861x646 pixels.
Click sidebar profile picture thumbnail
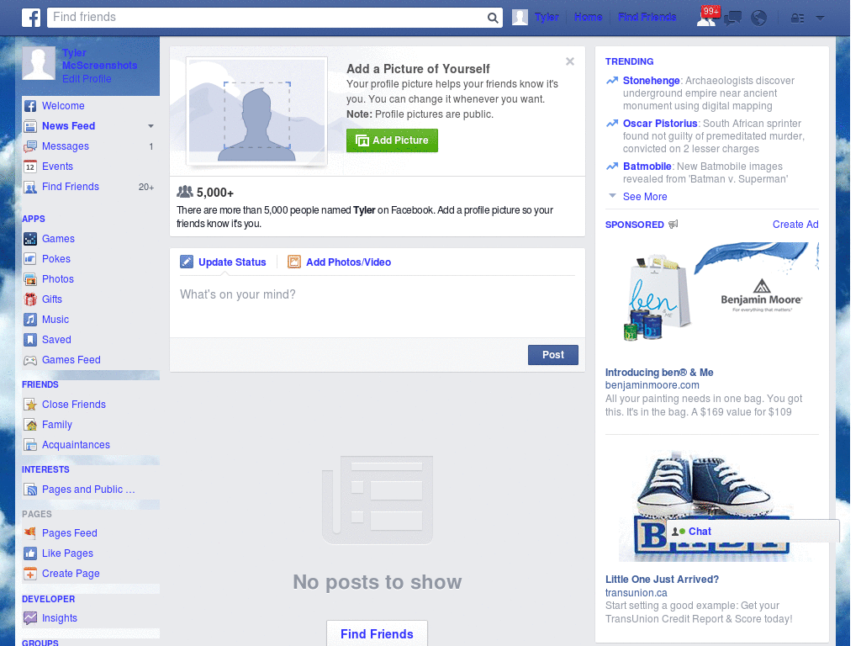[x=39, y=63]
